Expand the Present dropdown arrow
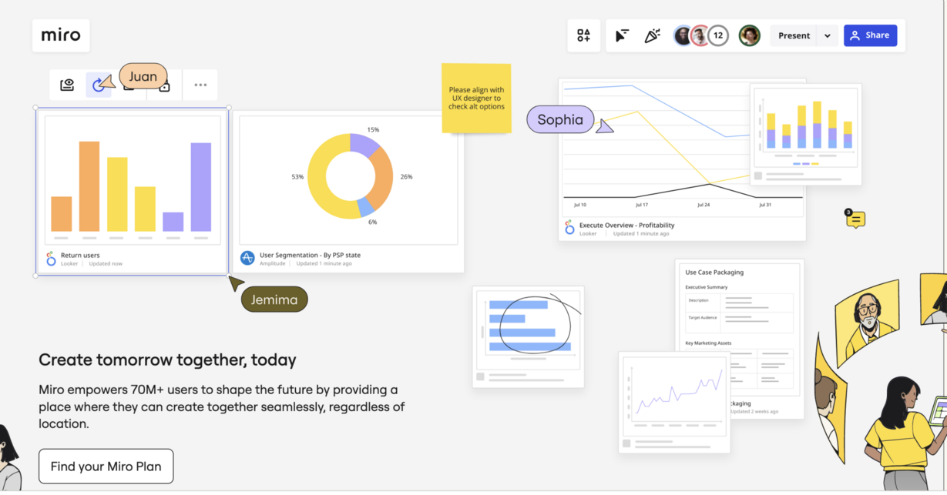Screen dimensions: 947x495 828,35
